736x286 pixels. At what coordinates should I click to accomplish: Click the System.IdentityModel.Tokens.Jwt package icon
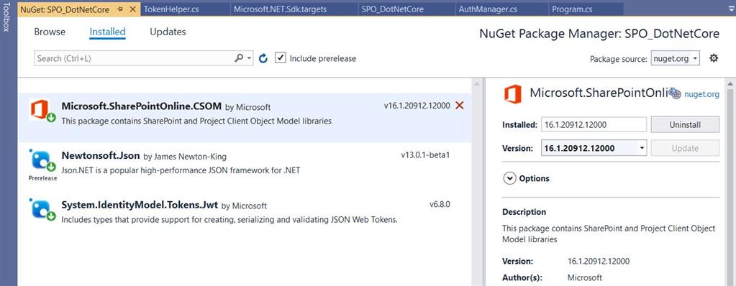tap(42, 210)
